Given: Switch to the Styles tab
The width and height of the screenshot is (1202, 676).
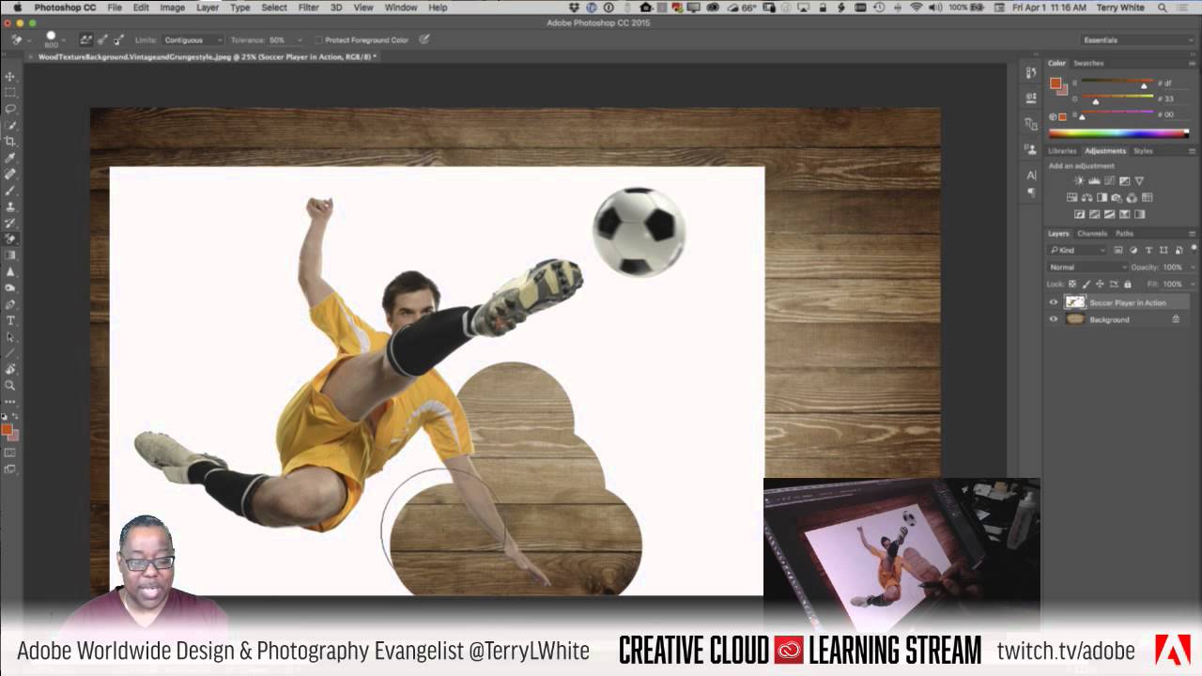Looking at the screenshot, I should click(x=1143, y=150).
